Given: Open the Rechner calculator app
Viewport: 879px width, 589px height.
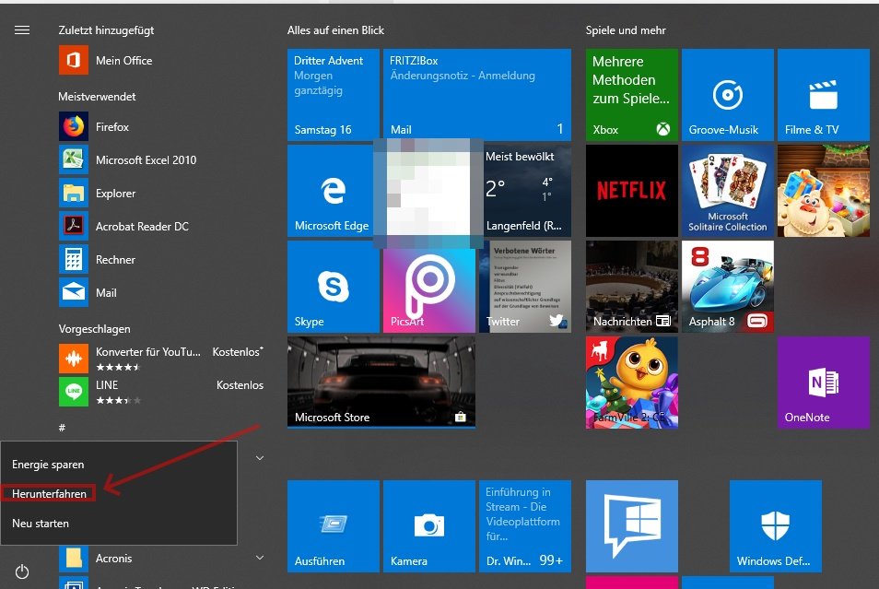Looking at the screenshot, I should (161, 259).
